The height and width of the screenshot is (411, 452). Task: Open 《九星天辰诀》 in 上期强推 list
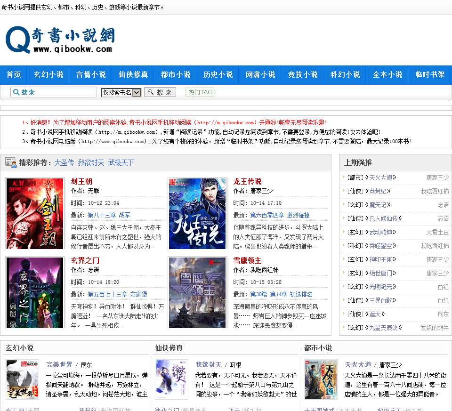click(x=384, y=328)
